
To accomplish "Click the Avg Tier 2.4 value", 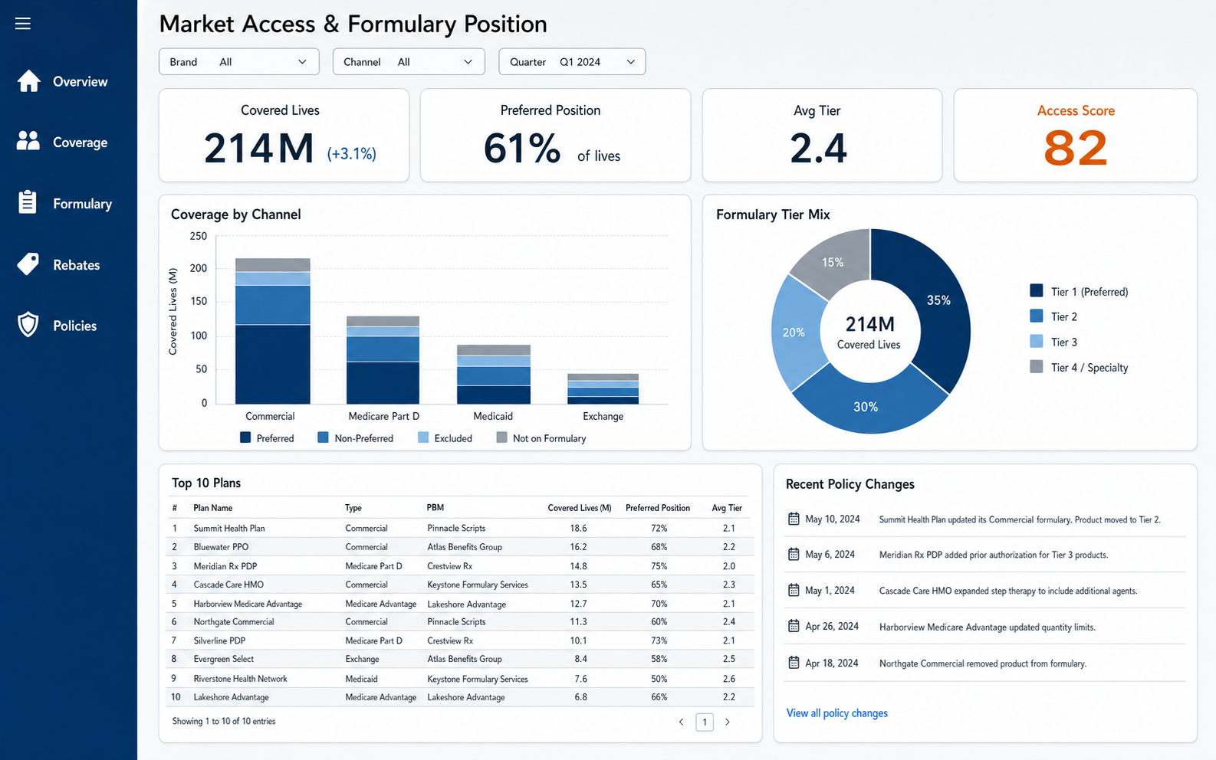I will 818,149.
